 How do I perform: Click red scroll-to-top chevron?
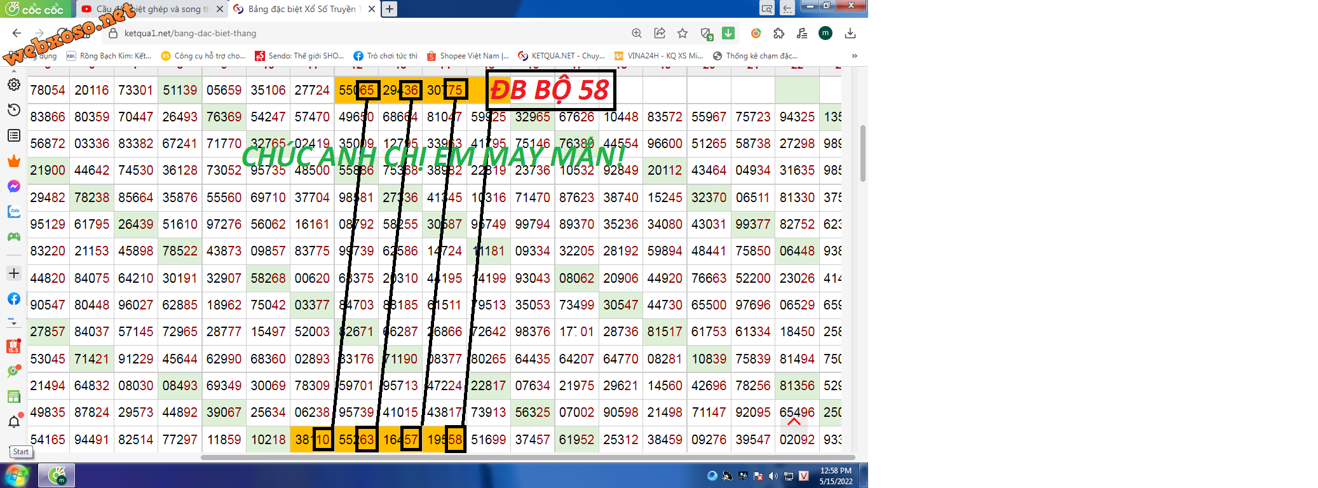(794, 422)
